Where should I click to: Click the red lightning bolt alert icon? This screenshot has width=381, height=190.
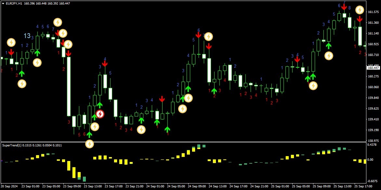[x=100, y=114]
